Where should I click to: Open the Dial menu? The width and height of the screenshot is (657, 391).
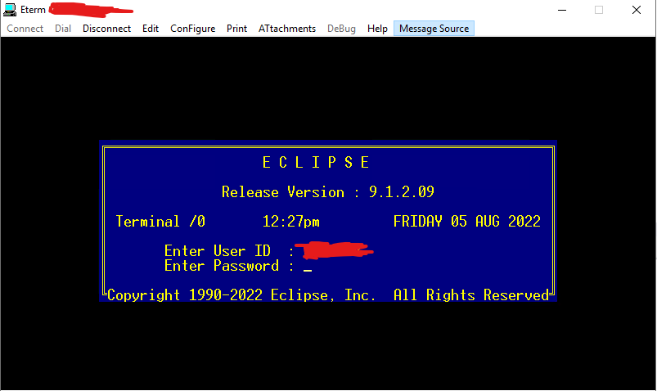(63, 29)
